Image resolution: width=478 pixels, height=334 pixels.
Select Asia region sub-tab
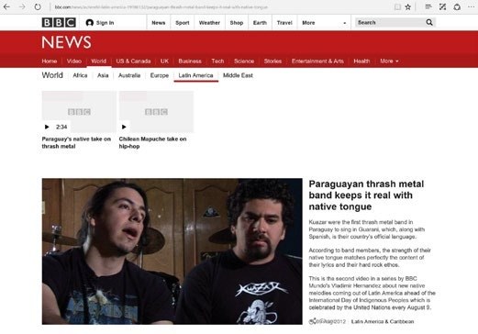[x=103, y=75]
